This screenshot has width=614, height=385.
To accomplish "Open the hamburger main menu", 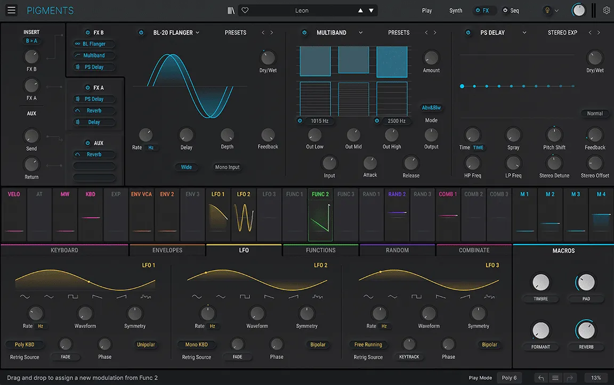I will point(11,10).
